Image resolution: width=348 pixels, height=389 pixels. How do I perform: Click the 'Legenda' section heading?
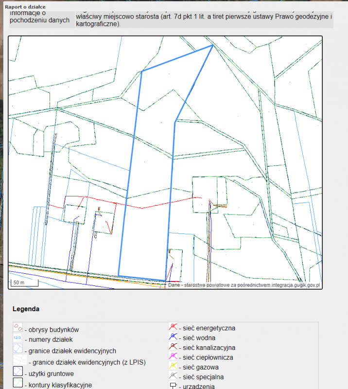26,309
